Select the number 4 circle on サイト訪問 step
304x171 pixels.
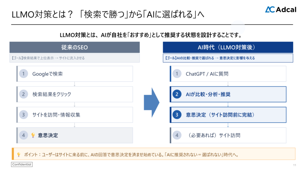click(177, 135)
